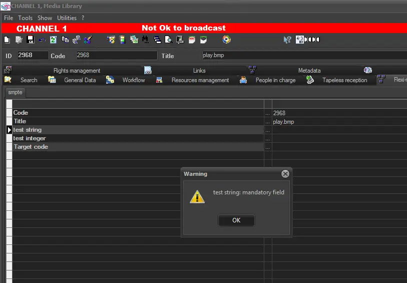Image resolution: width=407 pixels, height=283 pixels.
Task: Open the File menu
Action: click(x=9, y=18)
